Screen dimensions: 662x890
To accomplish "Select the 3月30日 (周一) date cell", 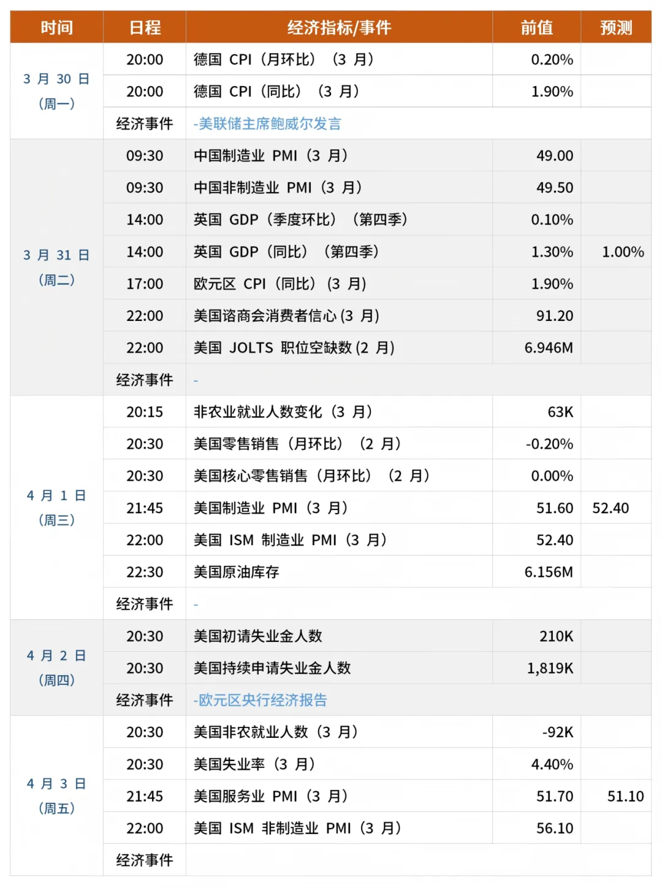I will click(56, 91).
